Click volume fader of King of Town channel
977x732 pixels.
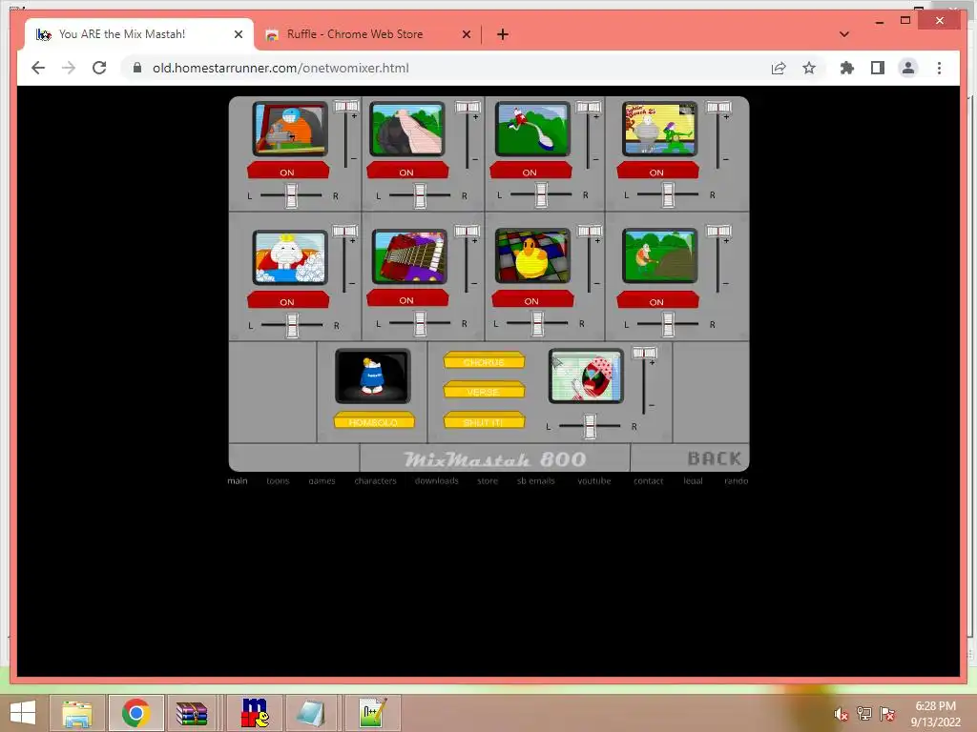[343, 231]
